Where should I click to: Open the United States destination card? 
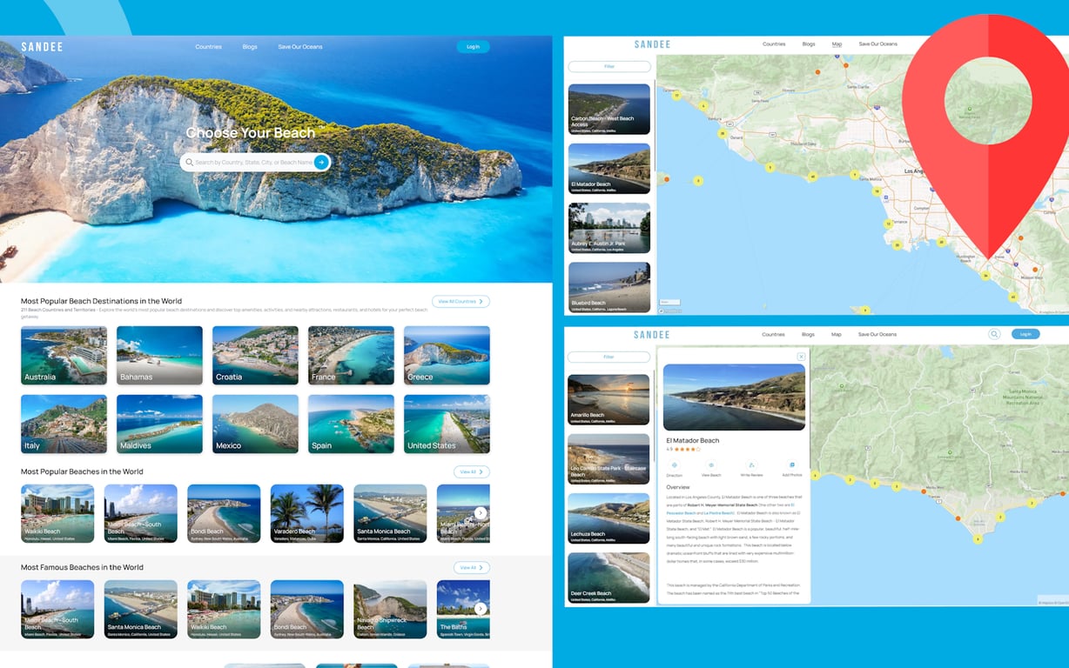(x=447, y=424)
